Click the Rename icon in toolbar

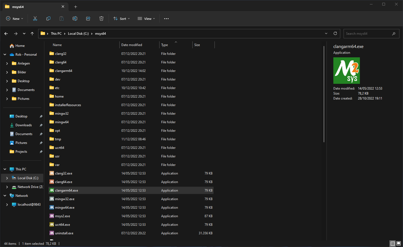[x=75, y=18]
